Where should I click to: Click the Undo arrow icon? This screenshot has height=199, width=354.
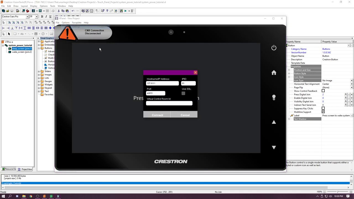pyautogui.click(x=73, y=11)
